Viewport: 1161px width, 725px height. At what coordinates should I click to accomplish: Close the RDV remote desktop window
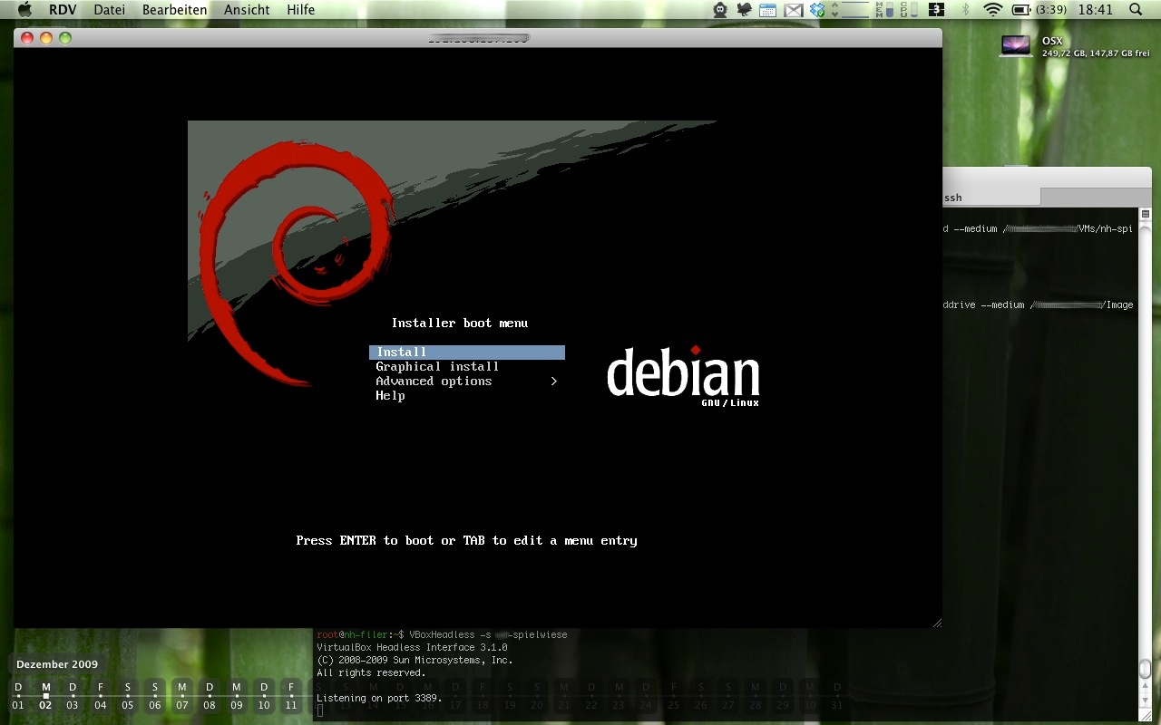coord(27,38)
